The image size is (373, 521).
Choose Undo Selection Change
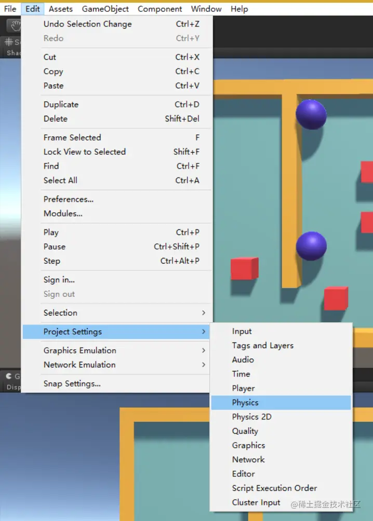pyautogui.click(x=117, y=24)
